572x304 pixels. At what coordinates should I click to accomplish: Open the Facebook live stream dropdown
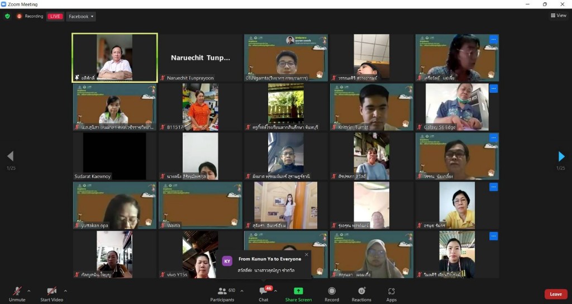pyautogui.click(x=81, y=16)
